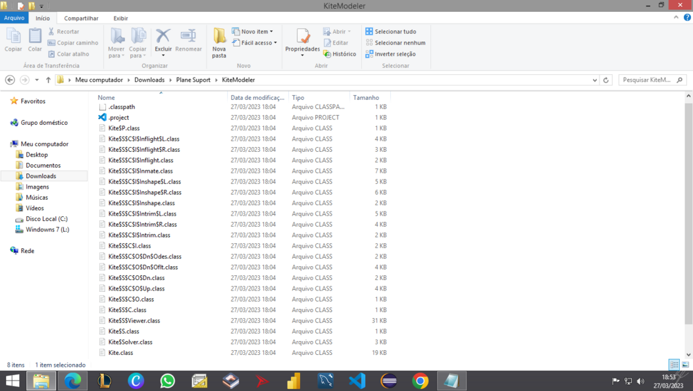Click the Copiar icon in ribbon
This screenshot has height=391, width=693.
point(13,39)
